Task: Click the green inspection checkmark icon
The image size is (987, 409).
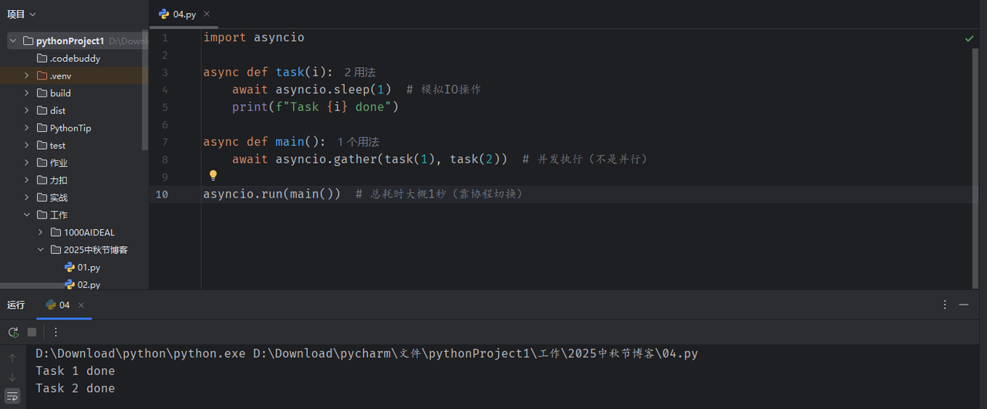Action: click(x=969, y=38)
